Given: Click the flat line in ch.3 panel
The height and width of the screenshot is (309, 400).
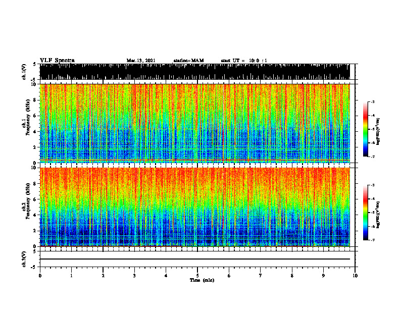Looking at the screenshot, I should [194, 259].
